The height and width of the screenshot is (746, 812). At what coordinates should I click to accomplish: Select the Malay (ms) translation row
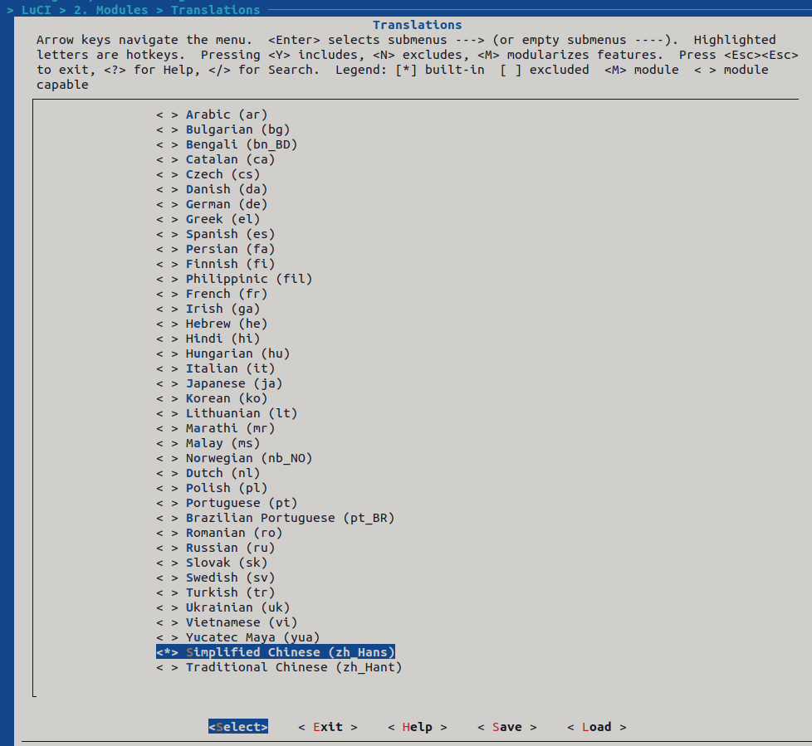[208, 444]
